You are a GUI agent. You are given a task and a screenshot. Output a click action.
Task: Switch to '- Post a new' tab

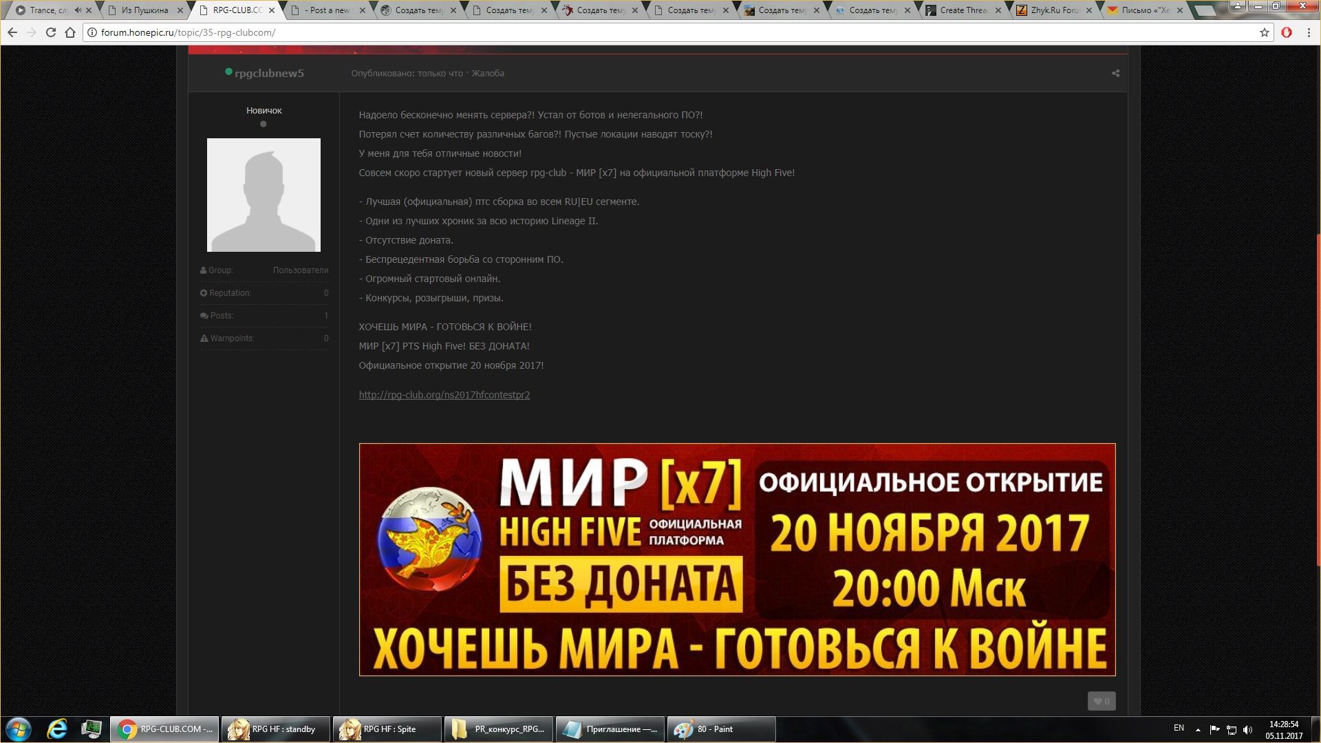[x=327, y=10]
